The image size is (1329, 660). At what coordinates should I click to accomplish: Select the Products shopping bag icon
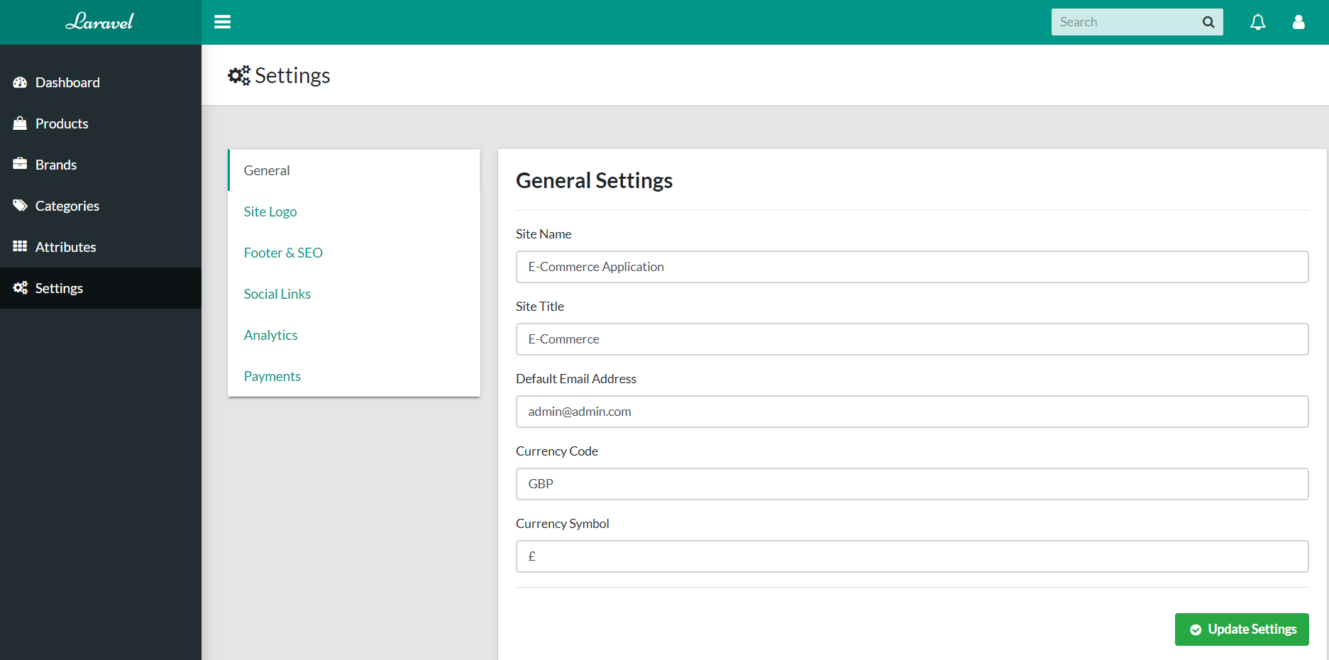tap(20, 123)
